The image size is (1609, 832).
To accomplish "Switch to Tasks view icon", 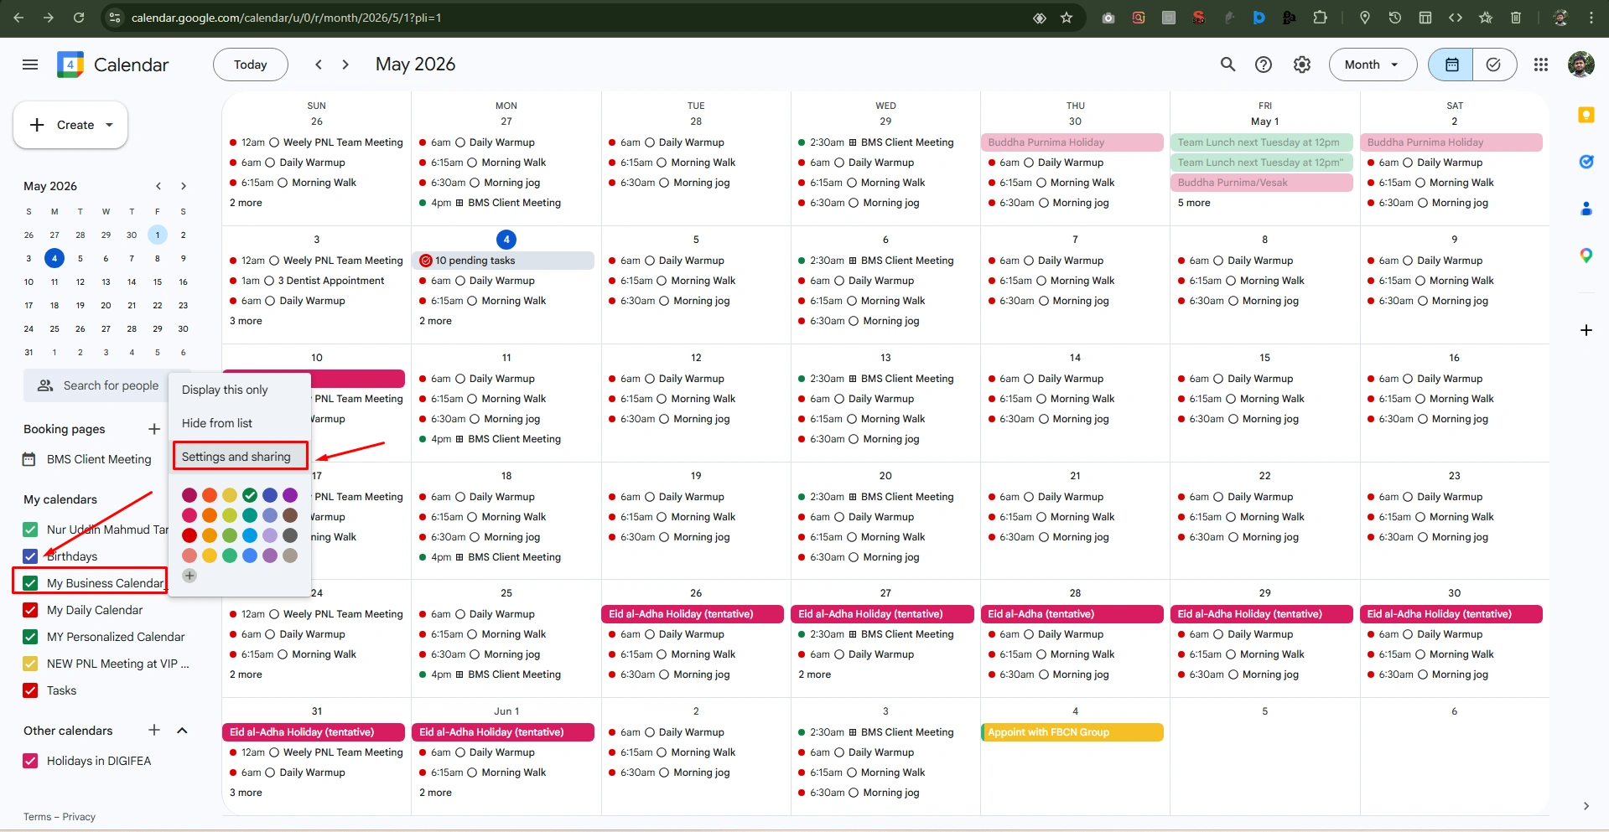I will coord(1494,65).
